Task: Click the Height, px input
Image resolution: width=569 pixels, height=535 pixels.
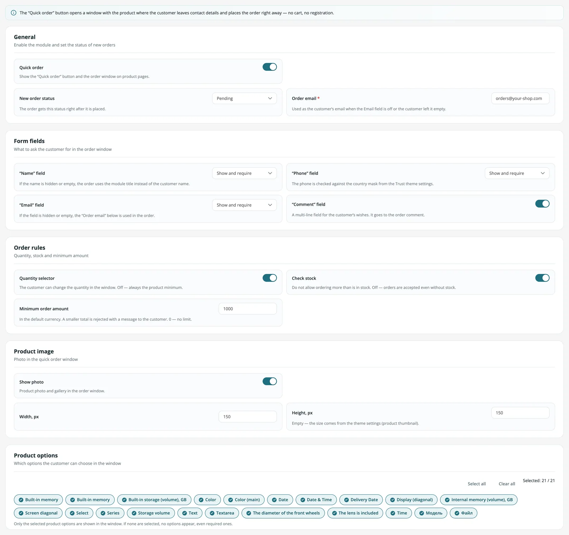Action: point(520,413)
